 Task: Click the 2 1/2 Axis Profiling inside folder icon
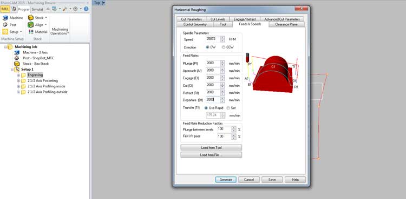[x=23, y=86]
